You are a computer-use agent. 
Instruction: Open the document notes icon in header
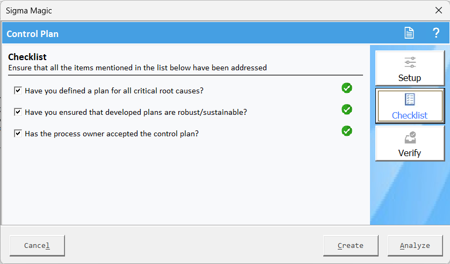[409, 33]
